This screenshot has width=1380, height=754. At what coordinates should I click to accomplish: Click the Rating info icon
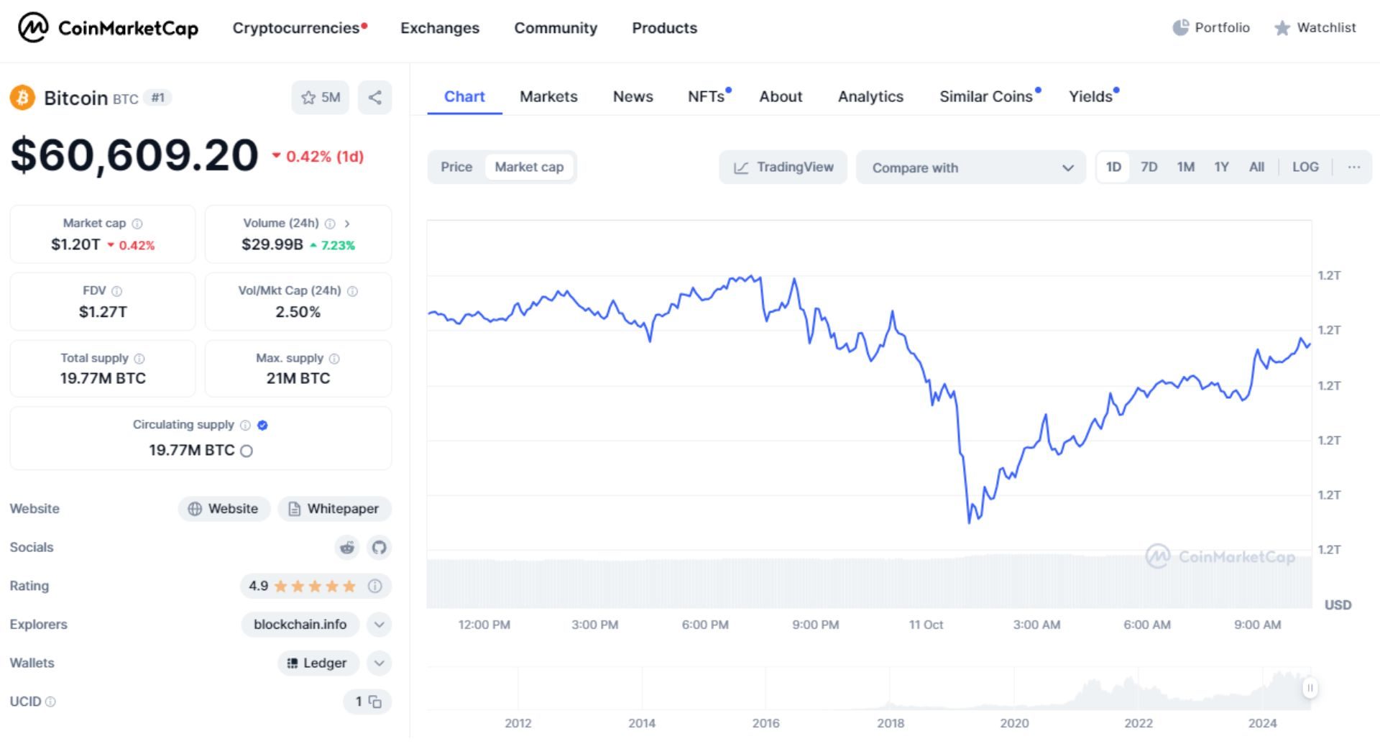coord(374,586)
